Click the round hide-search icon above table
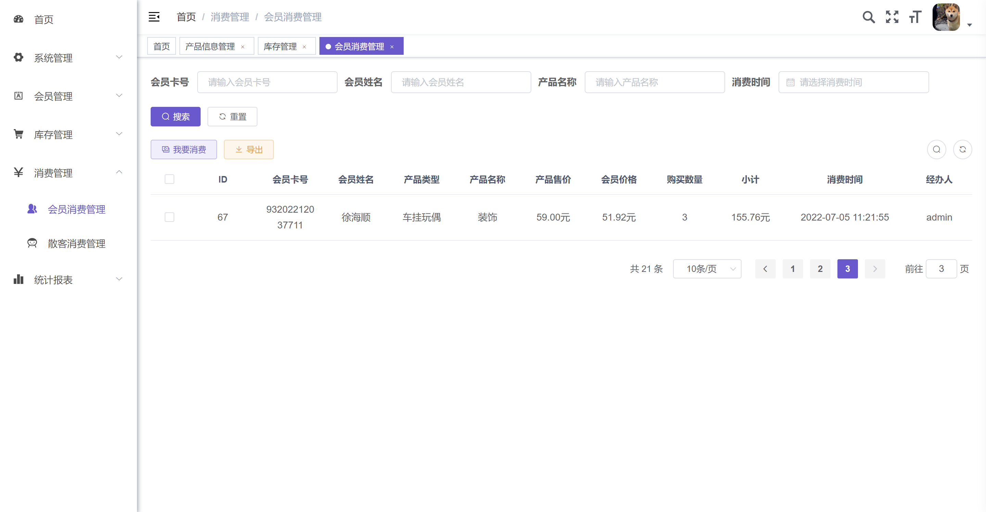The height and width of the screenshot is (512, 986). coord(936,149)
